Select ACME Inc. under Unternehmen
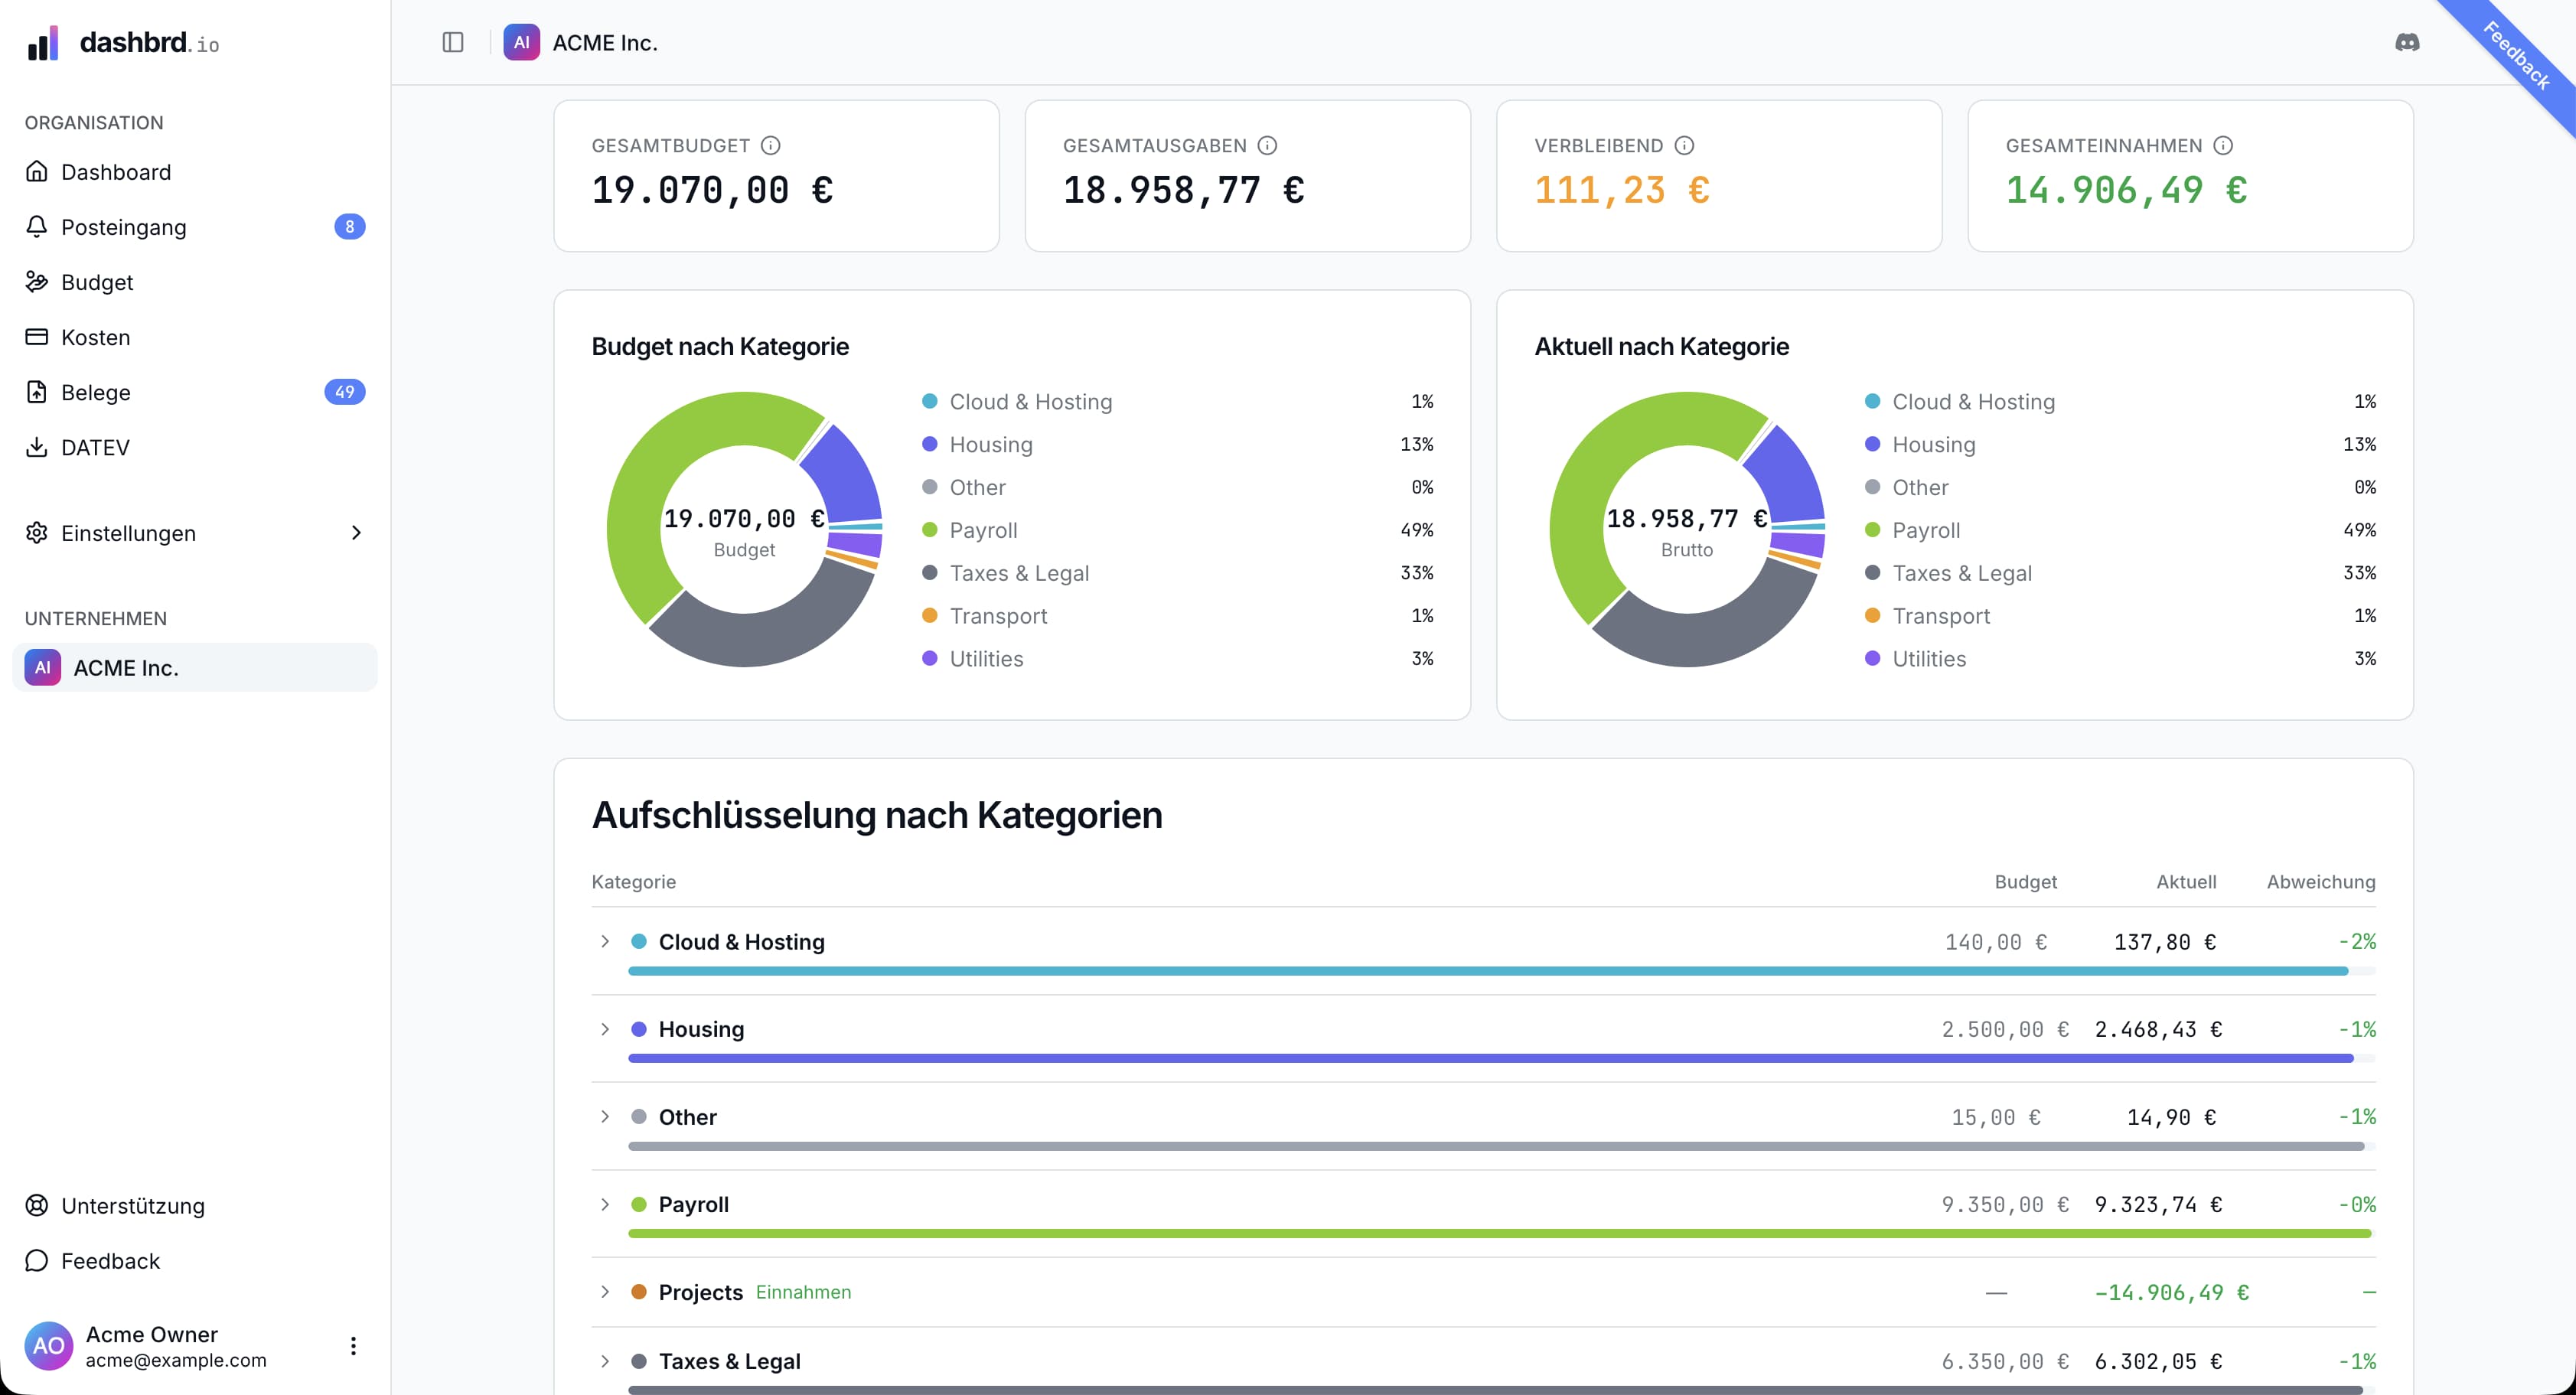Image resolution: width=2576 pixels, height=1395 pixels. 195,667
